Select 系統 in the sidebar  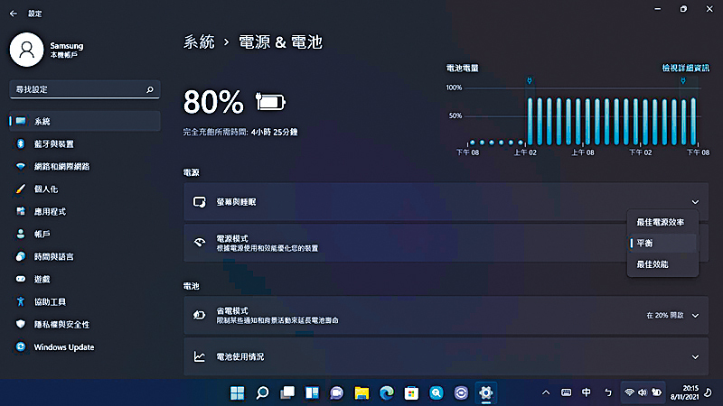[x=85, y=121]
